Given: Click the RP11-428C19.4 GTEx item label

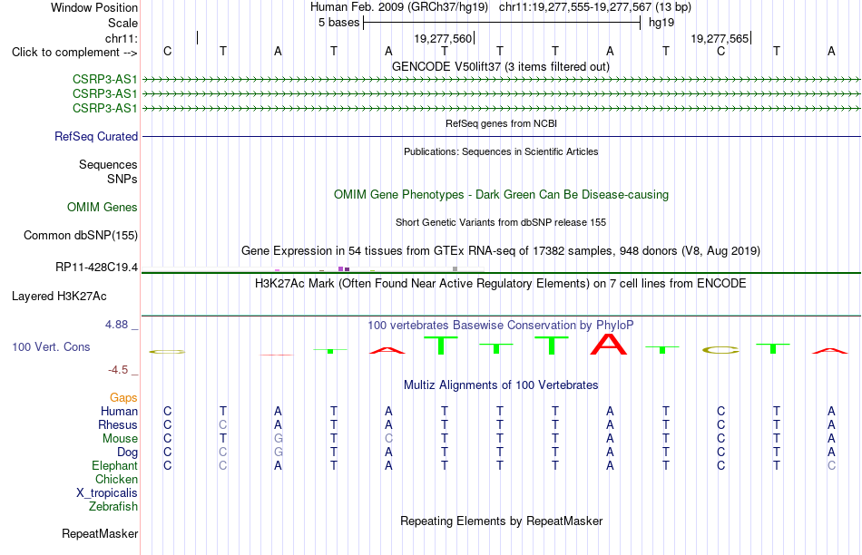Looking at the screenshot, I should 97,267.
